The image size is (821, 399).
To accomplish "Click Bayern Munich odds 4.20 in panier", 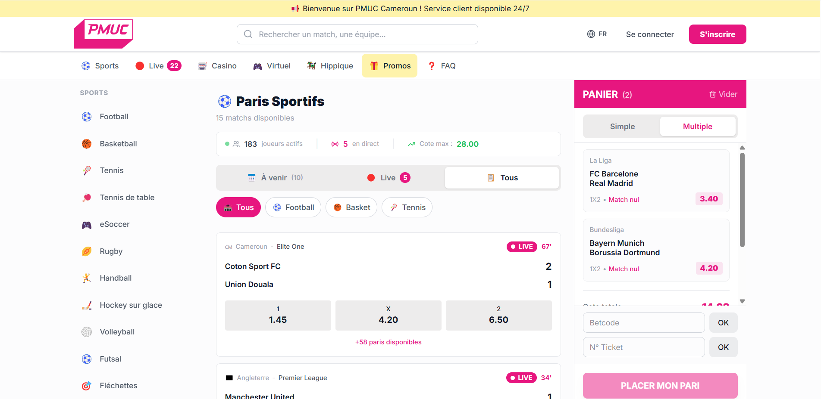I will [709, 268].
